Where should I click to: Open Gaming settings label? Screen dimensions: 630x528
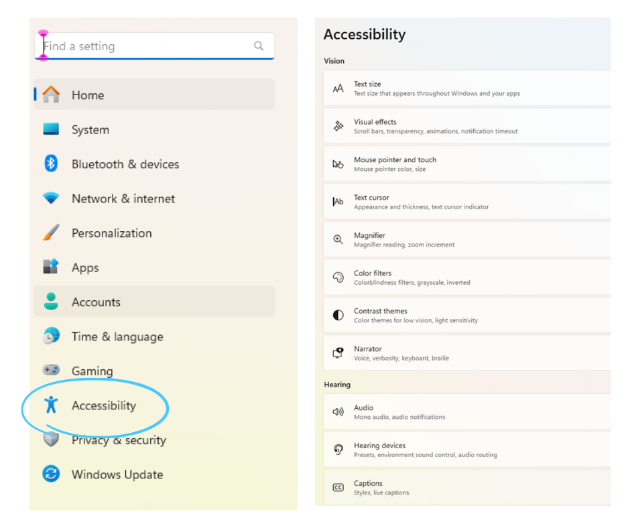pos(92,371)
